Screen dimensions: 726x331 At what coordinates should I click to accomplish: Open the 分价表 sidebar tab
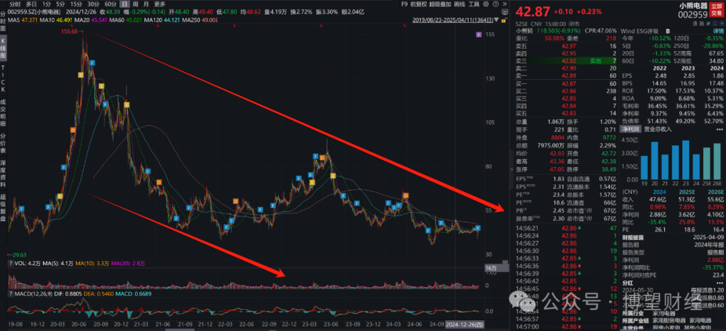[3, 143]
